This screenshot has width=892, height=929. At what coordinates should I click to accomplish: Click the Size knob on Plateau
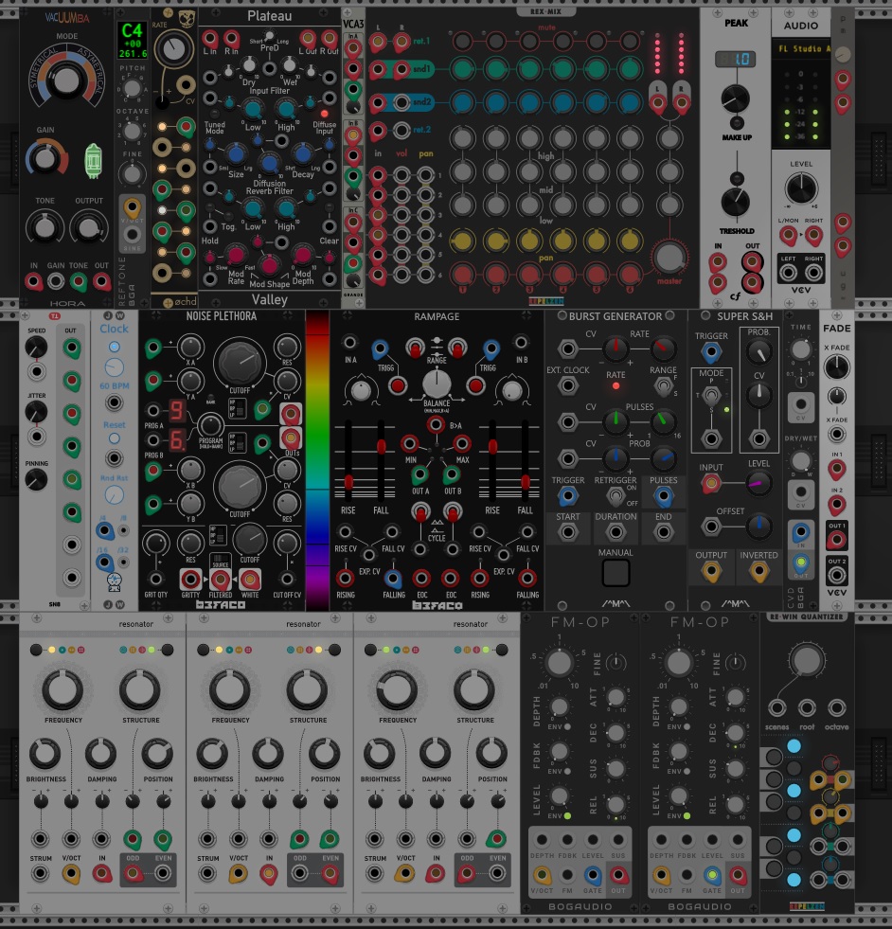tap(236, 154)
